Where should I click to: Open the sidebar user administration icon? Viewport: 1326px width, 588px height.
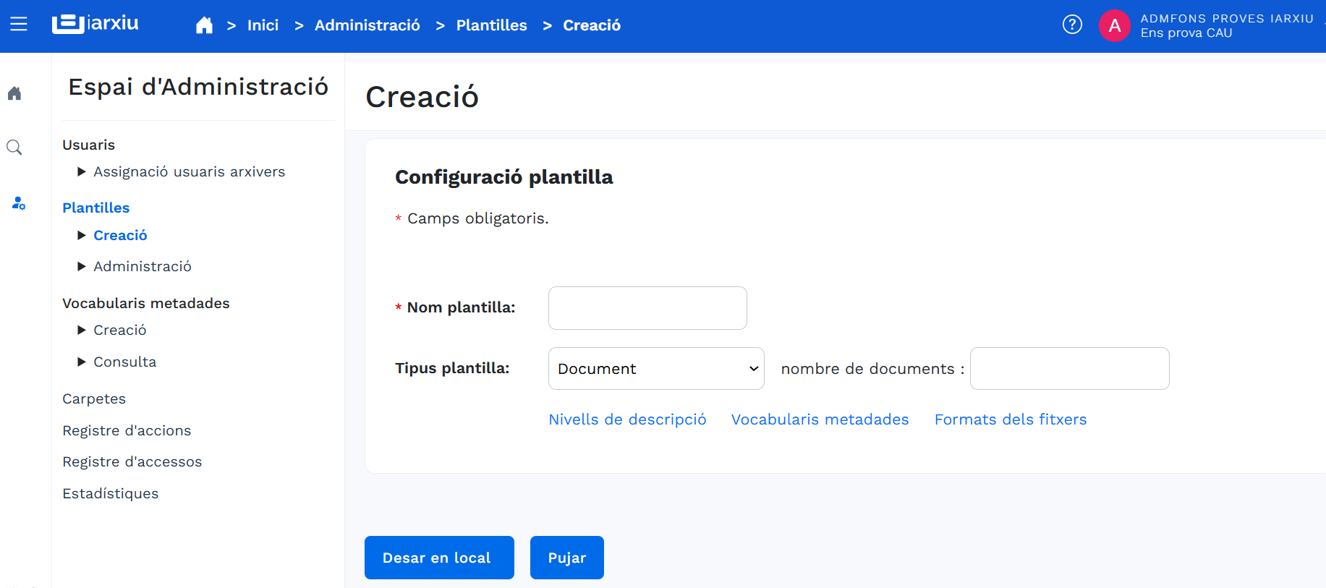tap(18, 203)
